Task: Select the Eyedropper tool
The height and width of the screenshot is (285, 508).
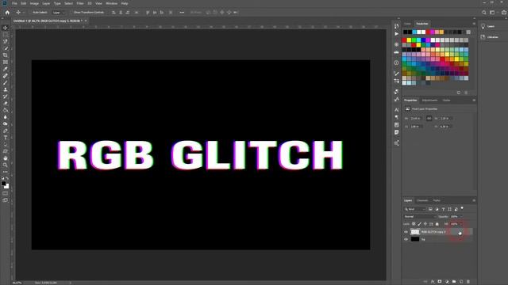Action: coord(6,69)
